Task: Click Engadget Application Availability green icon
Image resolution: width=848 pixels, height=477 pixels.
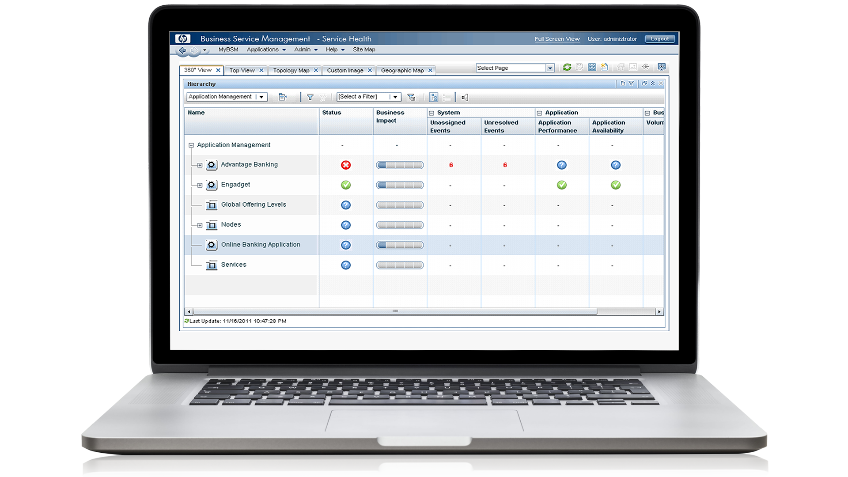Action: [x=616, y=185]
